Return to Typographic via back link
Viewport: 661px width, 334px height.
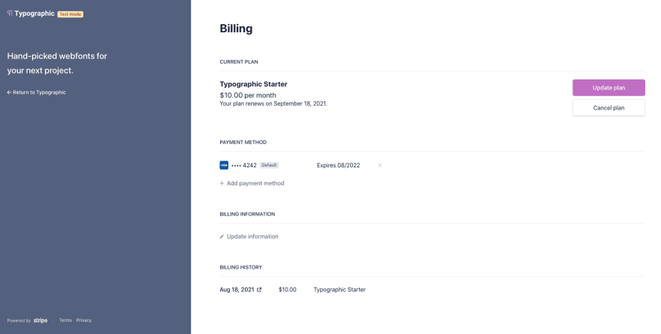[37, 92]
